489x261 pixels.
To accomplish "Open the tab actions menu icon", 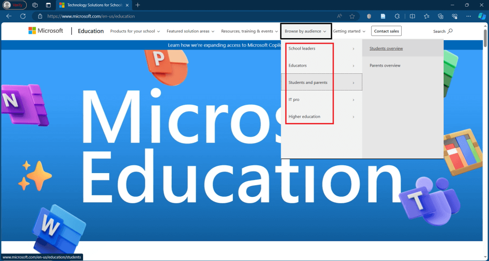I will [48, 5].
